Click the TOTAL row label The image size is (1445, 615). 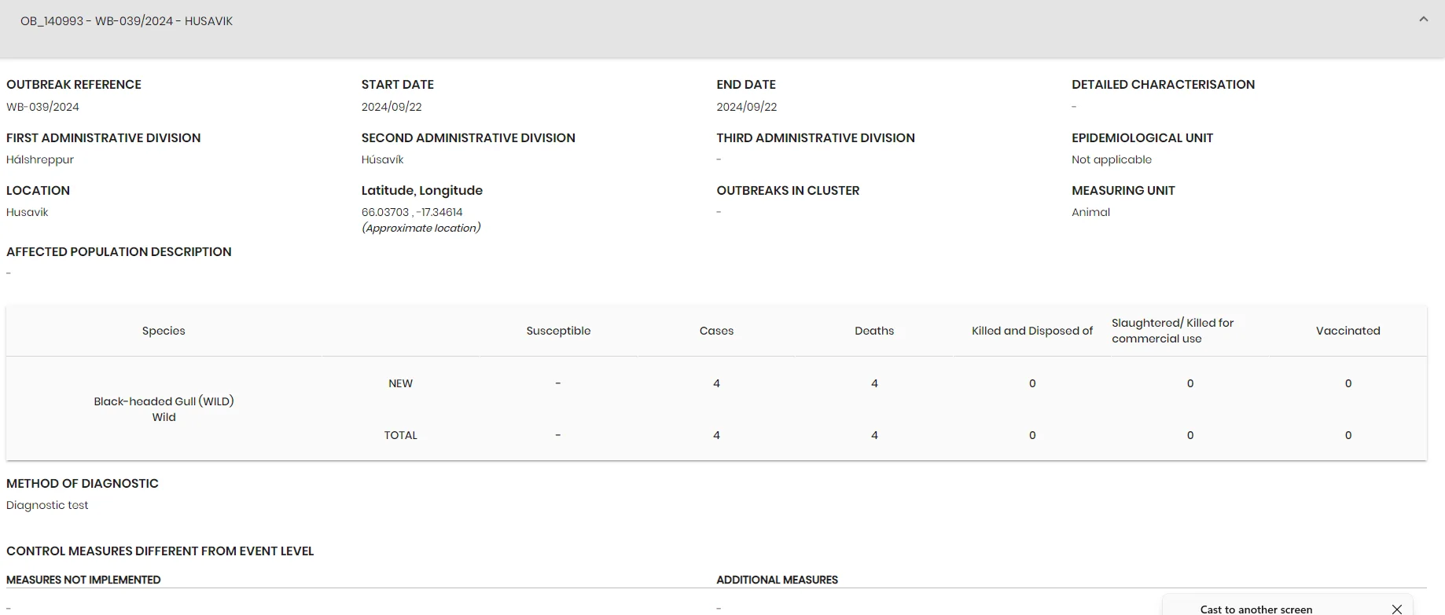[400, 435]
